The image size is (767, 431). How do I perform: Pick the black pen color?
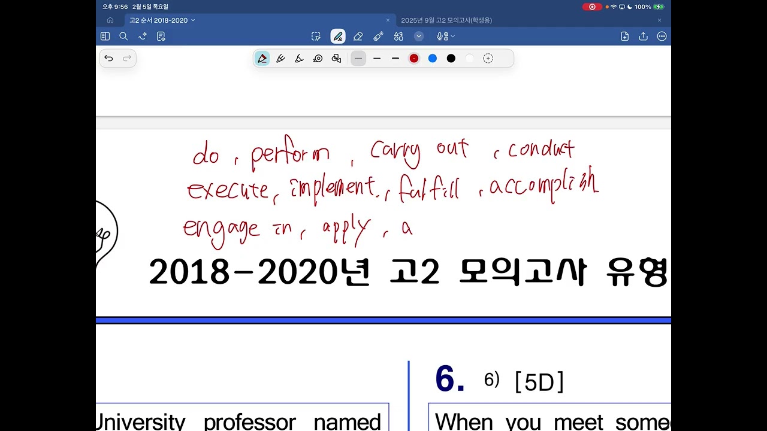451,58
